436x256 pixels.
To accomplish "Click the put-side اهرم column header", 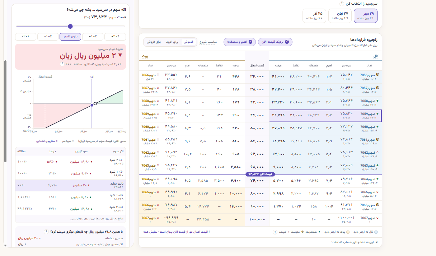I will tap(188, 66).
